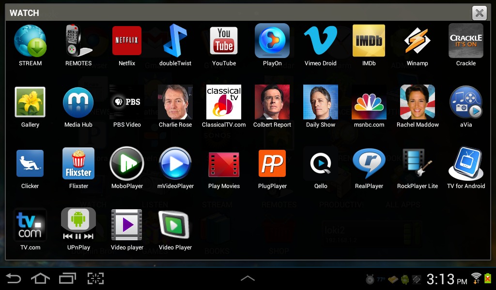Viewport: 496px width, 290px height.
Task: Open the msnbc.com peacock shortcut
Action: [369, 102]
